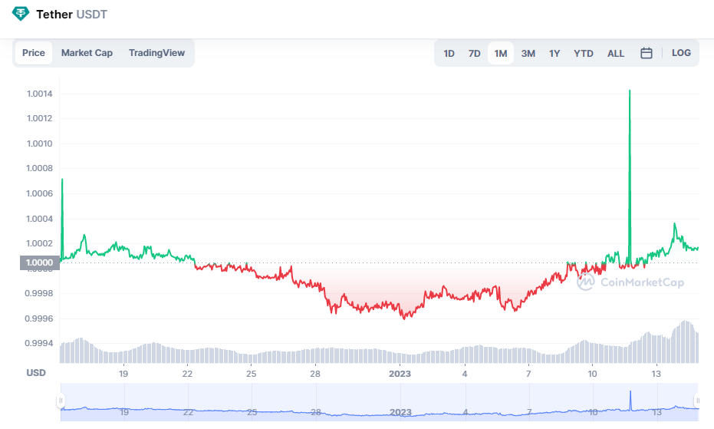Select the 7D time range
714x429 pixels.
(475, 54)
